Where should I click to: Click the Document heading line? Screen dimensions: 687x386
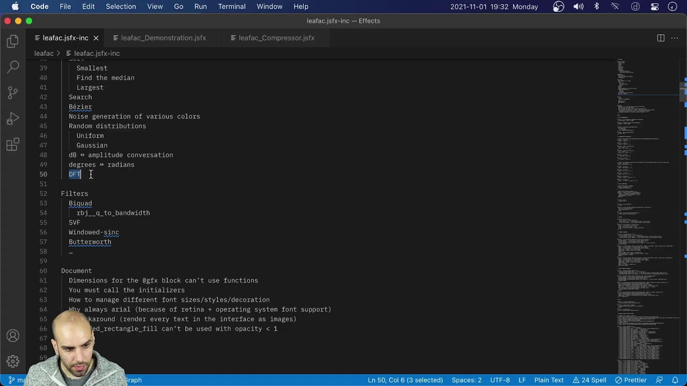coord(76,271)
